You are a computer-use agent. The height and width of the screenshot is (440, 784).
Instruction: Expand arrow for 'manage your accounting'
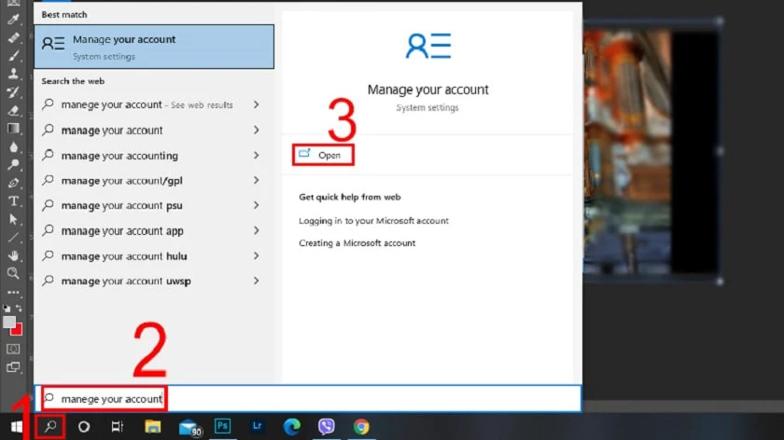256,156
